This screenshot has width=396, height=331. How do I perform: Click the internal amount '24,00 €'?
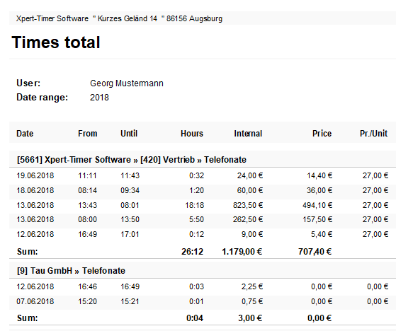pyautogui.click(x=250, y=175)
